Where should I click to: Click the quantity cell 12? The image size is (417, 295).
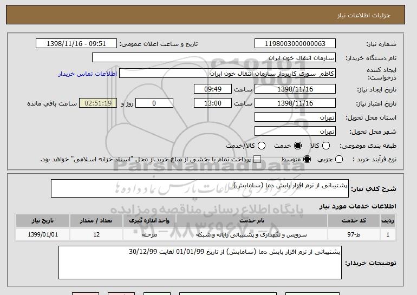point(96,234)
